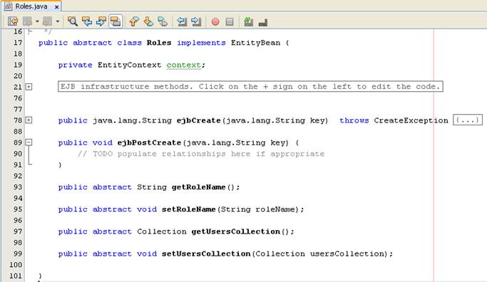Switch to the Roles.java tab
Image resolution: width=487 pixels, height=282 pixels.
tap(31, 6)
